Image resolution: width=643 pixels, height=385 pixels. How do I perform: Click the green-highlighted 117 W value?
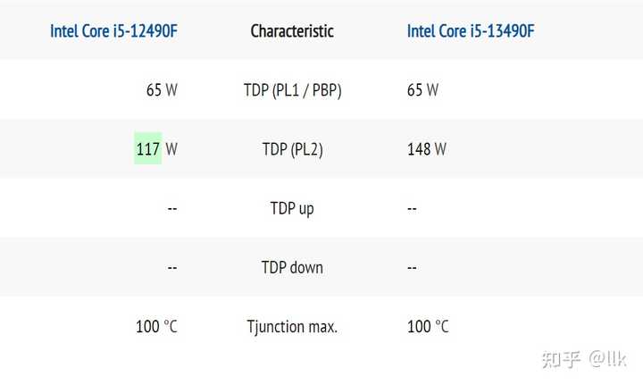(x=148, y=149)
